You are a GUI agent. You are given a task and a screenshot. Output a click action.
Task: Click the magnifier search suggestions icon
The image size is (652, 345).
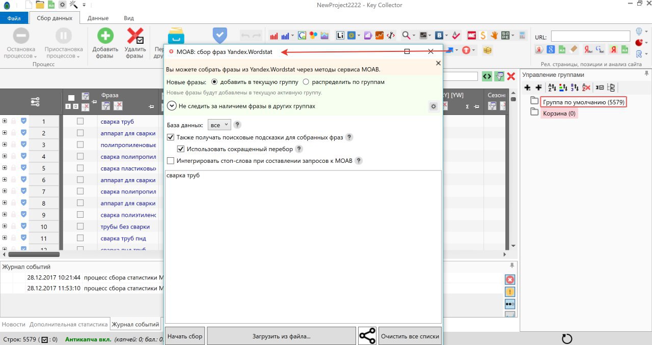(406, 36)
